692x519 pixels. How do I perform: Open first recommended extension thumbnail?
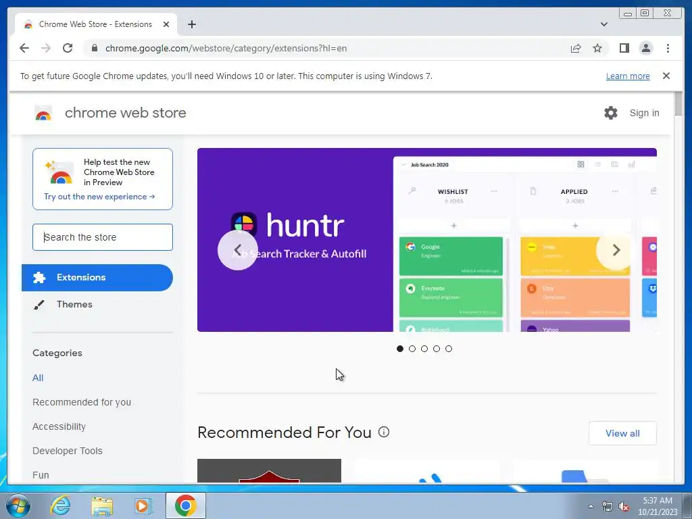[269, 470]
